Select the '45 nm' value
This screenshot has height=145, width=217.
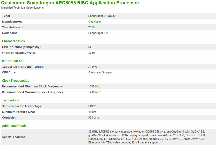[x=92, y=112]
